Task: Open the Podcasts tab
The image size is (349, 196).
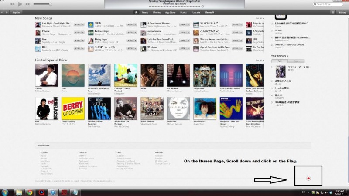Action: click(x=196, y=12)
